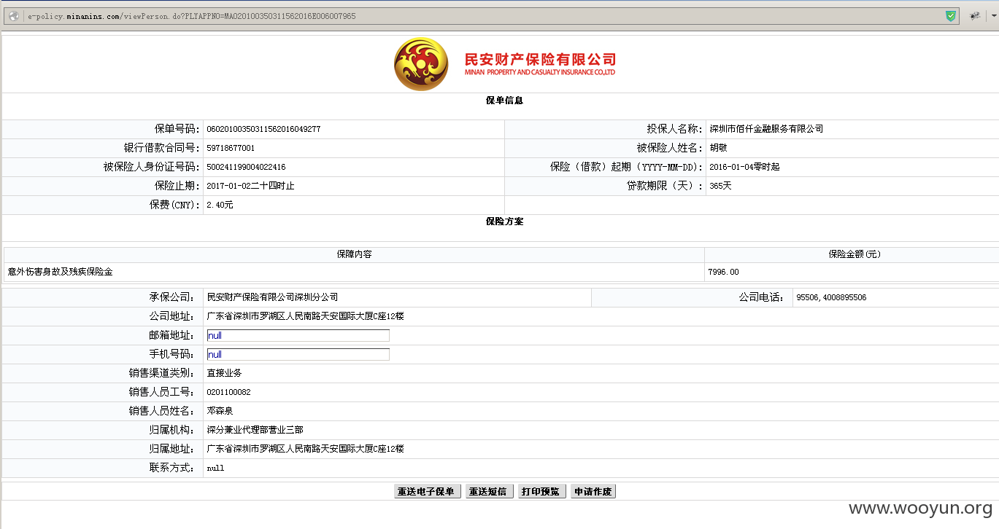Screen dimensions: 999x529
Task: Click premium value 2.40元
Action: pos(220,205)
